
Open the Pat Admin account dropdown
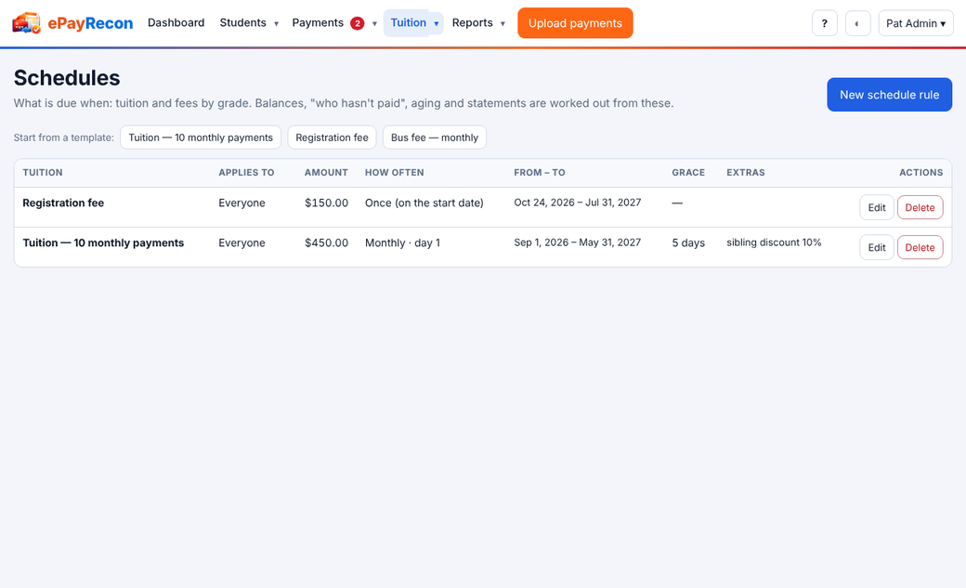(x=916, y=23)
